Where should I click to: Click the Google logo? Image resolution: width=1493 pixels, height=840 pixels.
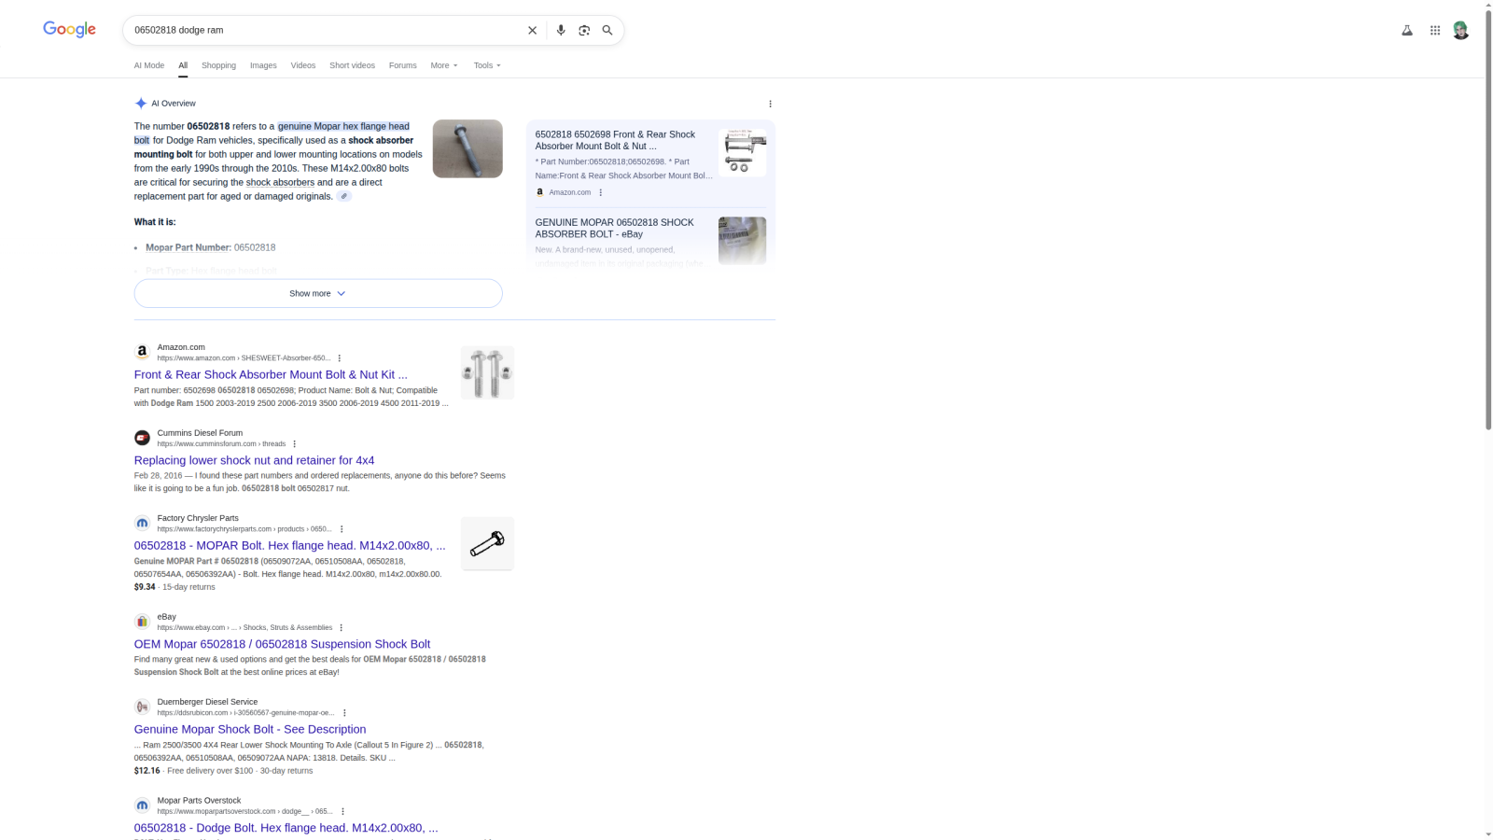(69, 30)
